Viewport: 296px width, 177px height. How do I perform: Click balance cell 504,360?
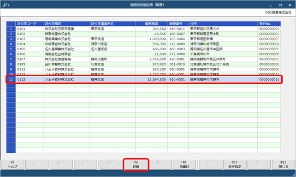[x=151, y=44]
